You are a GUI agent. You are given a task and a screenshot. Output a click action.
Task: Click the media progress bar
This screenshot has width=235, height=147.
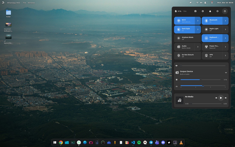[x=207, y=104]
